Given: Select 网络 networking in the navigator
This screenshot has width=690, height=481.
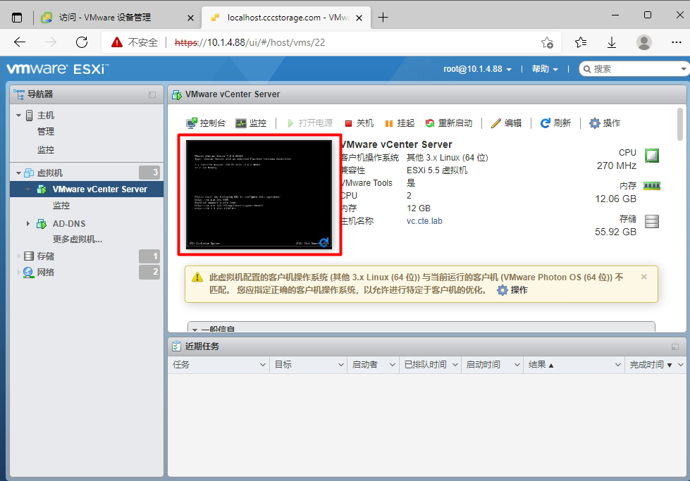Looking at the screenshot, I should (45, 272).
